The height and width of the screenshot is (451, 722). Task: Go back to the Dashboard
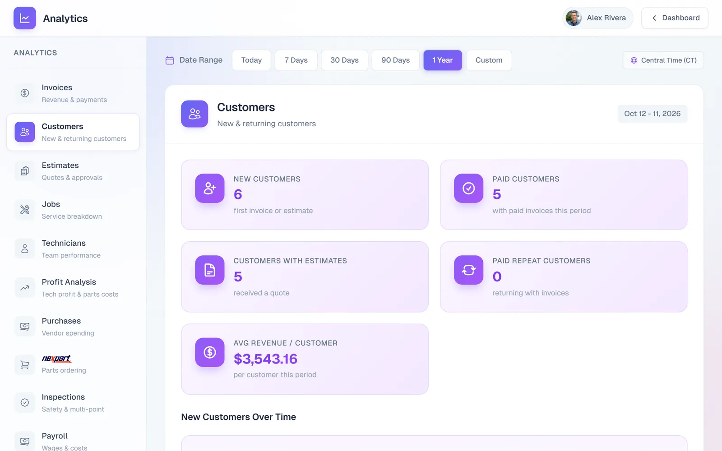pos(675,18)
